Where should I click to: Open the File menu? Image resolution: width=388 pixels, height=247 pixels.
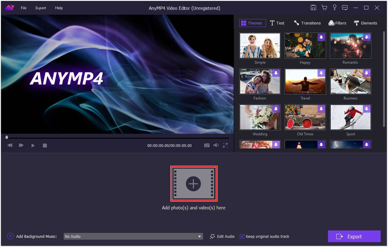[23, 8]
